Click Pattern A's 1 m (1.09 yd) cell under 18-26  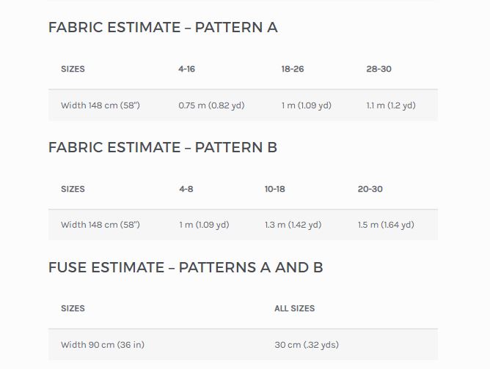pos(307,105)
